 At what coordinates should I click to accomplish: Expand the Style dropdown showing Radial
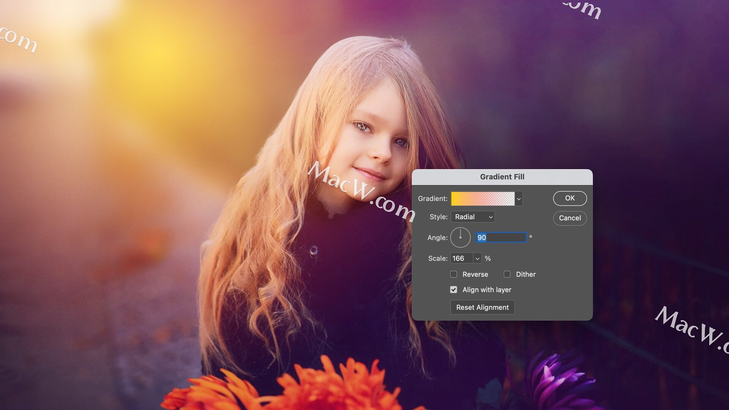pyautogui.click(x=473, y=217)
